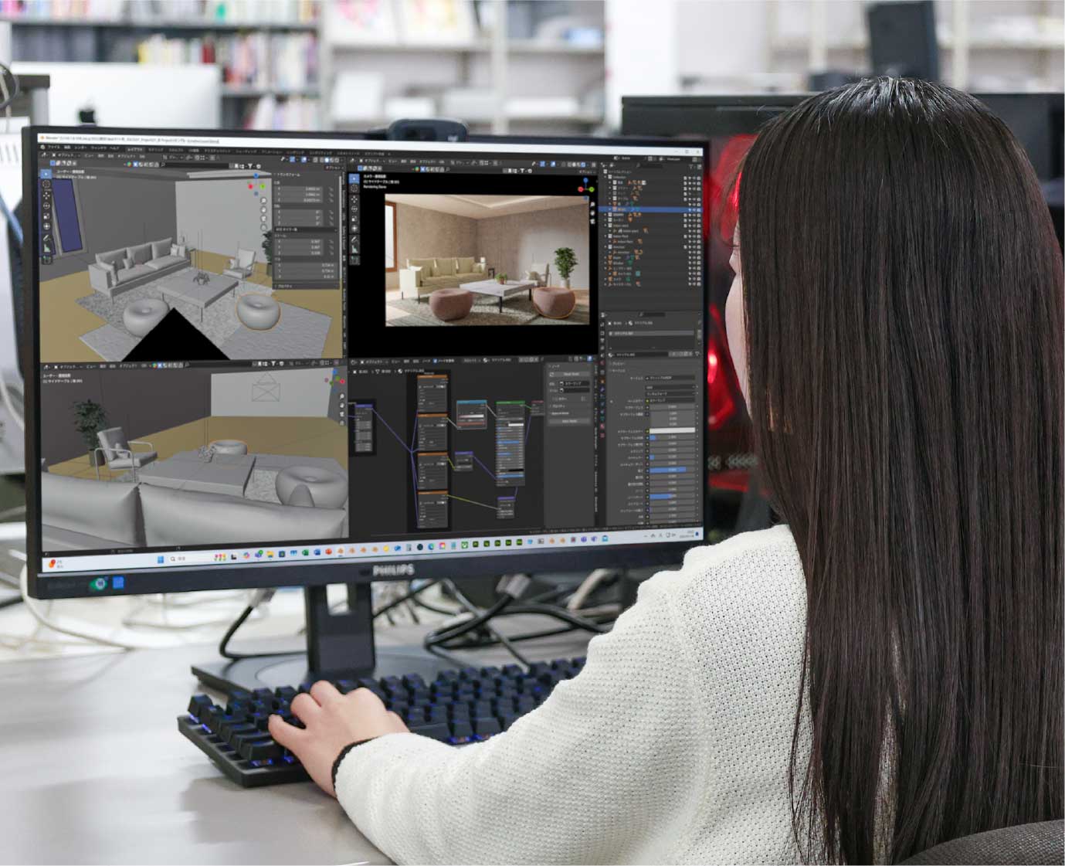Click the red-header Material Output node

(538, 408)
